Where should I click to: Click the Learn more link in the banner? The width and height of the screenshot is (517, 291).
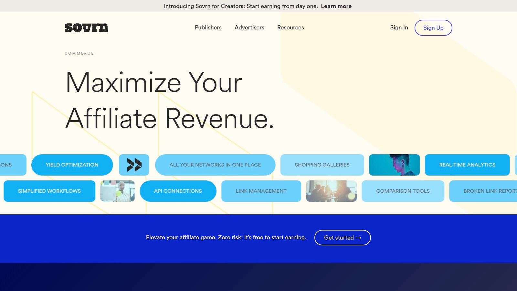pyautogui.click(x=336, y=6)
